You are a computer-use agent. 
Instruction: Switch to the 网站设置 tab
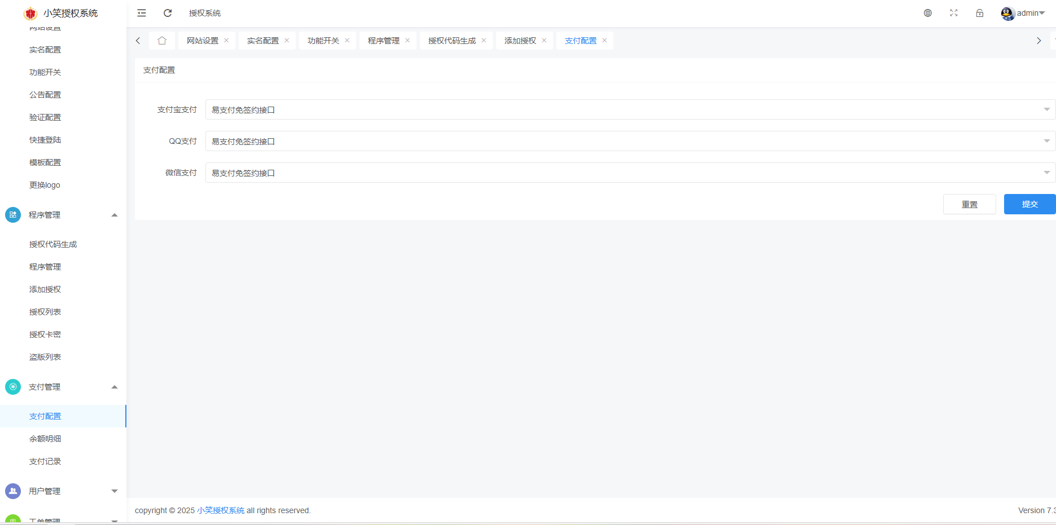(x=203, y=41)
